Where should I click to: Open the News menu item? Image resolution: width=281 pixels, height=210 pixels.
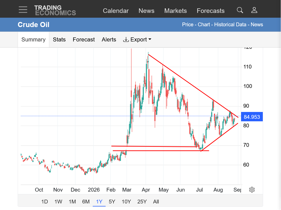(146, 11)
